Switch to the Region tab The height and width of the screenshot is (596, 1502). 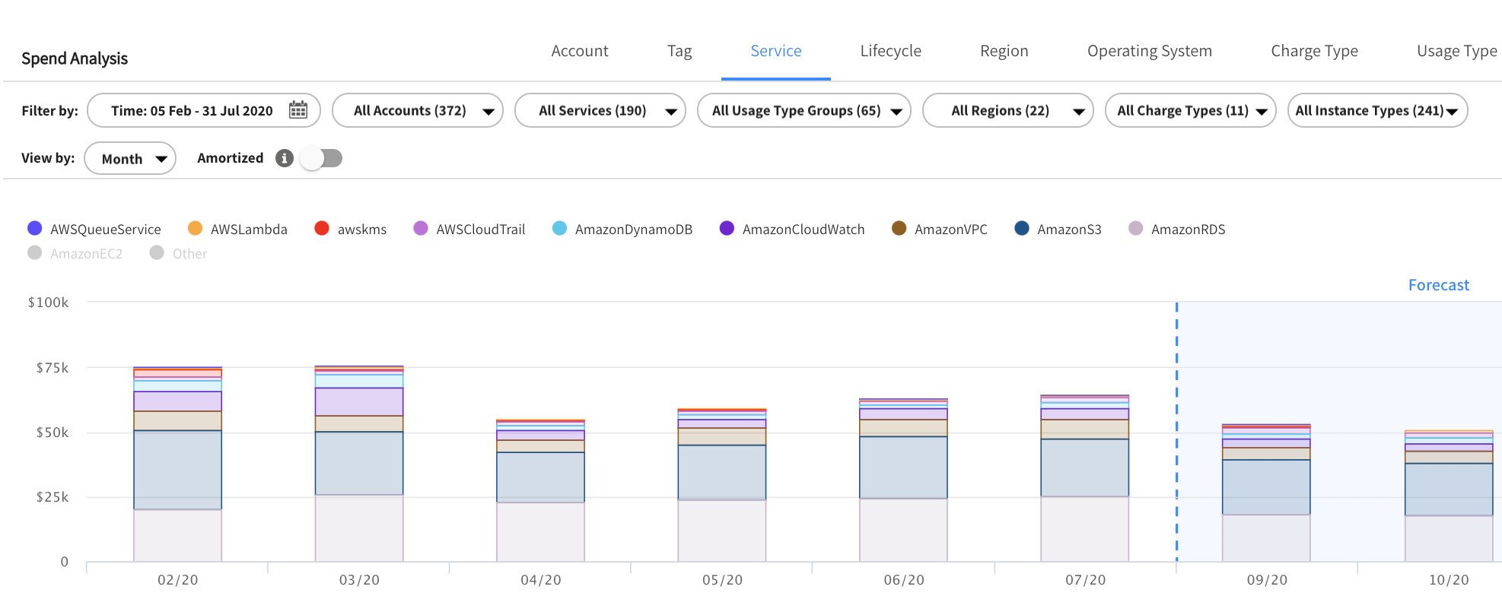[1004, 51]
